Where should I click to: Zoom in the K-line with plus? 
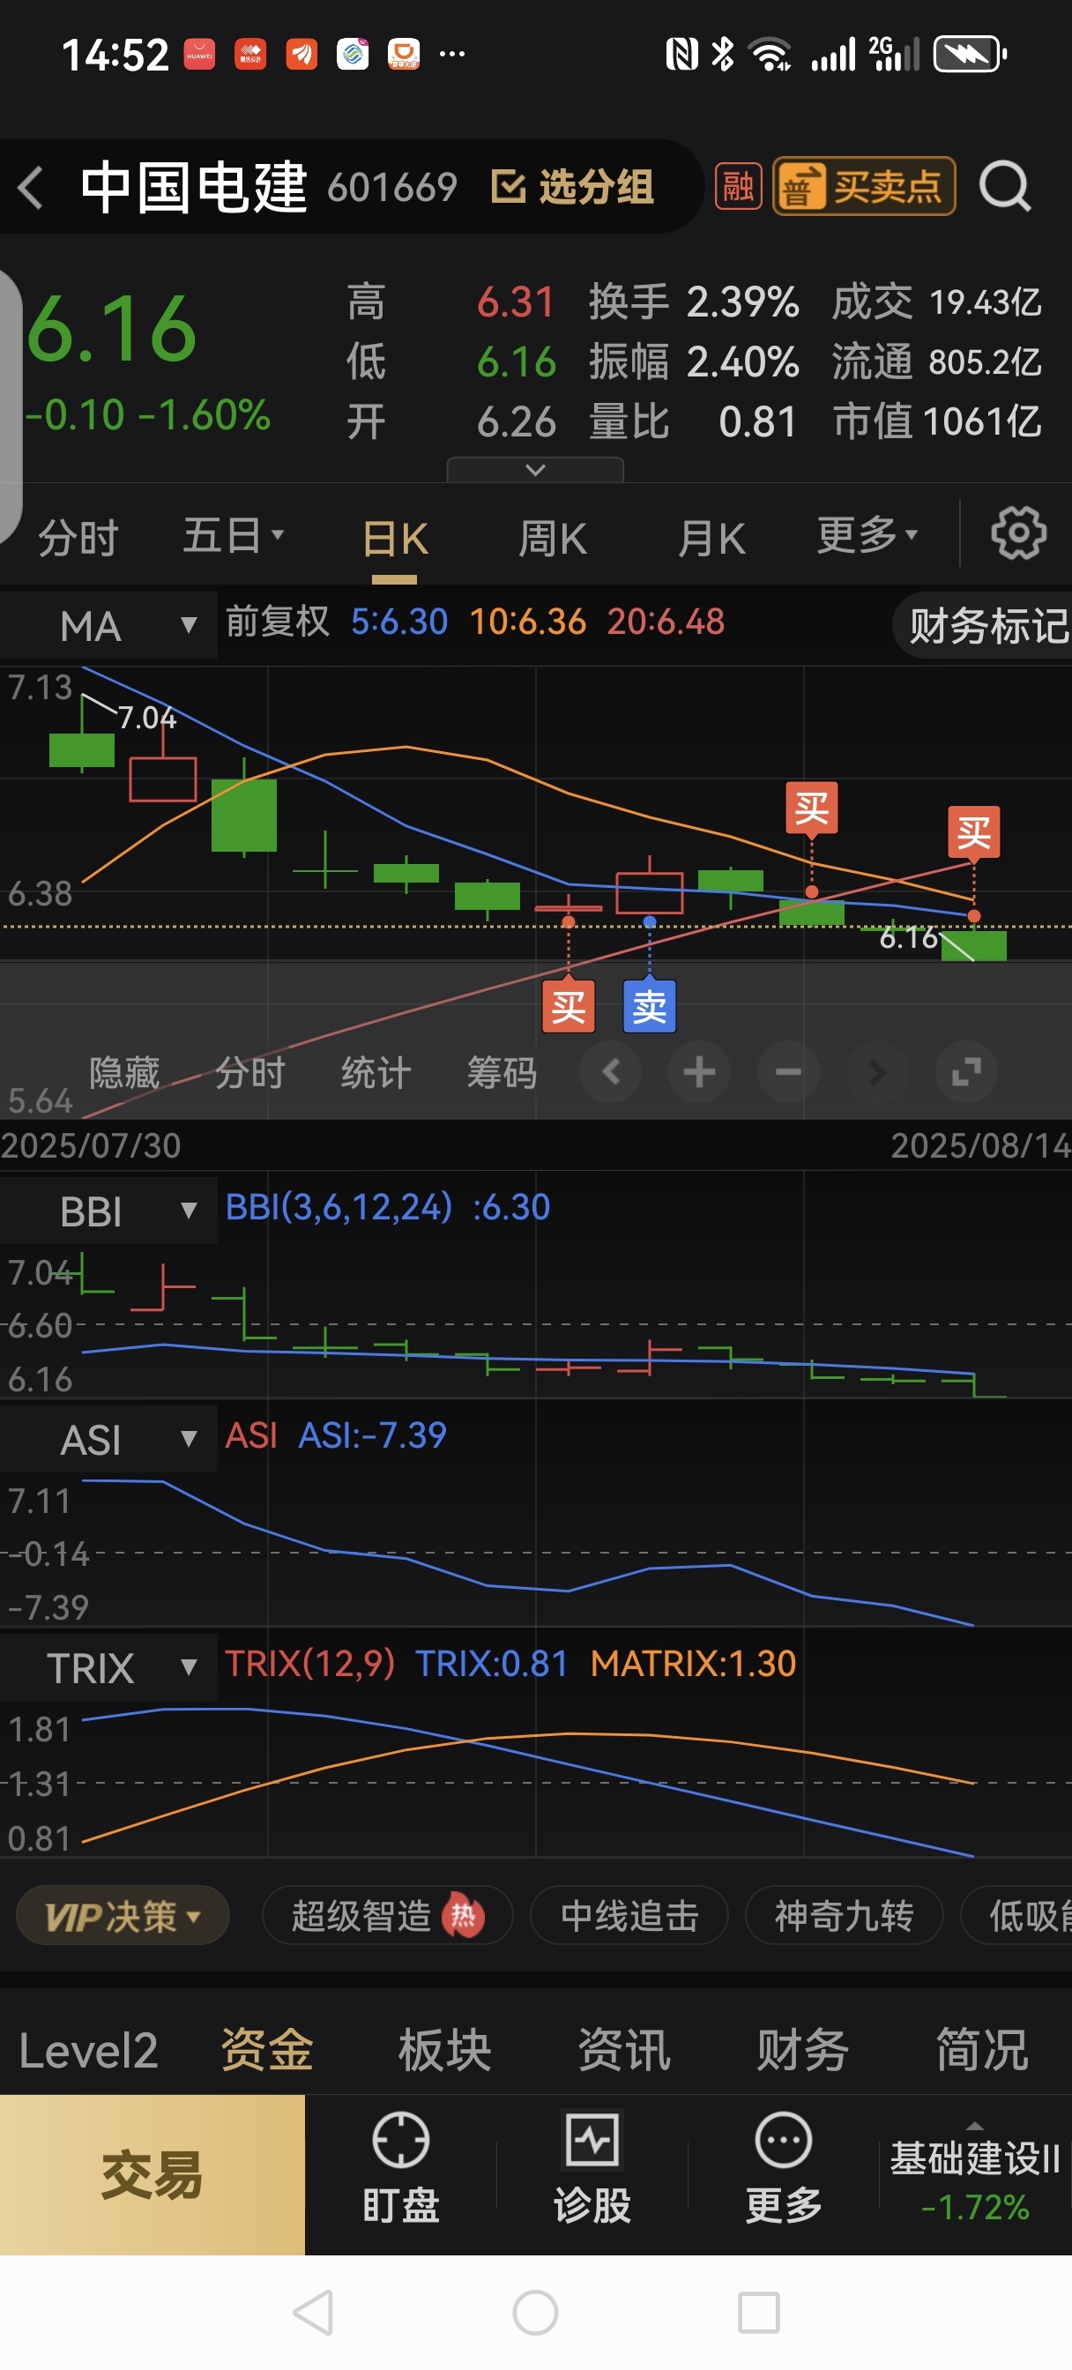click(x=699, y=1072)
